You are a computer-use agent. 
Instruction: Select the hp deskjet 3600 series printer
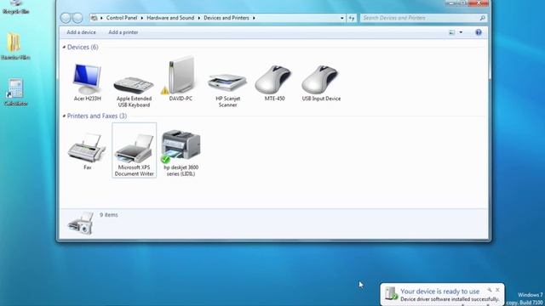point(181,153)
